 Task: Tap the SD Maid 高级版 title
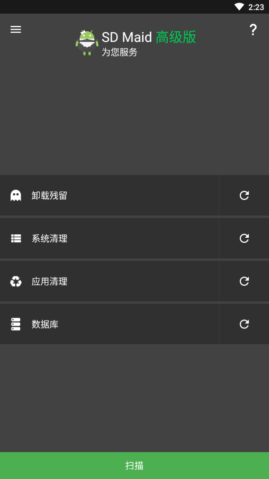(149, 37)
